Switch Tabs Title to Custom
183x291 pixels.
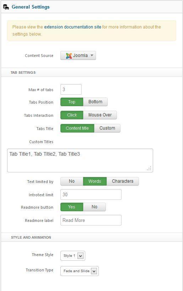tap(107, 128)
